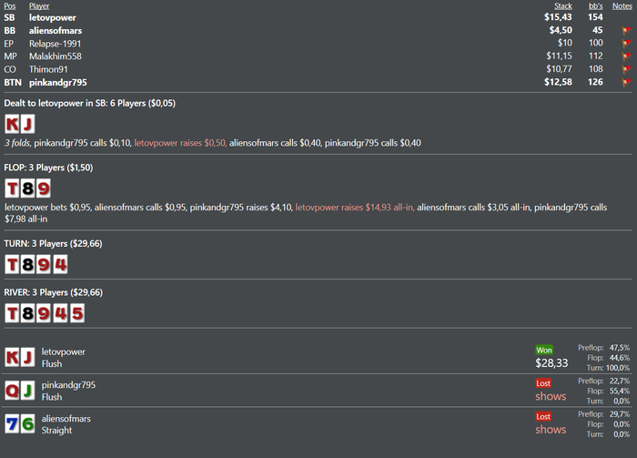Open the note icon for pinkandgr795
Viewport: 637px width, 458px height.
click(625, 82)
